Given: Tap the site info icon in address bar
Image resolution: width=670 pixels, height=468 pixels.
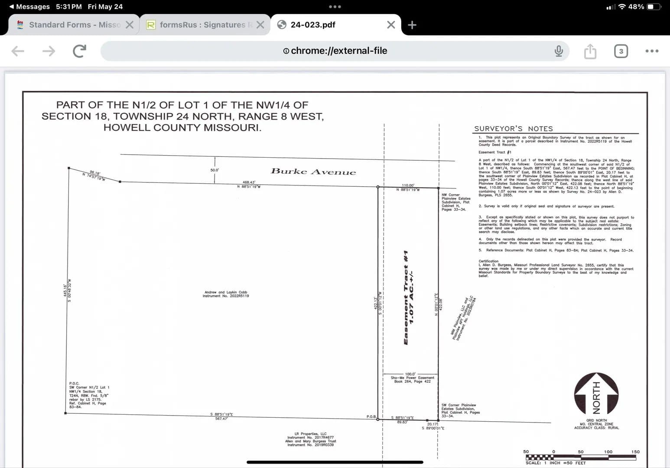Looking at the screenshot, I should [x=286, y=51].
